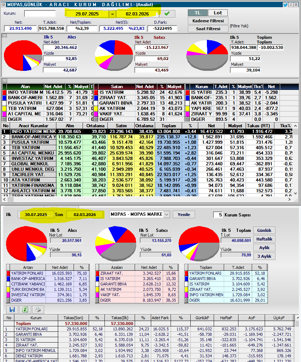Click the window menu icon left of MOPAS title
The width and height of the screenshot is (301, 362).
click(x=4, y=5)
